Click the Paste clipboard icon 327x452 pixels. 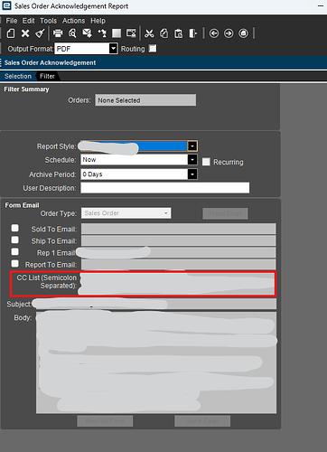pyautogui.click(x=179, y=33)
